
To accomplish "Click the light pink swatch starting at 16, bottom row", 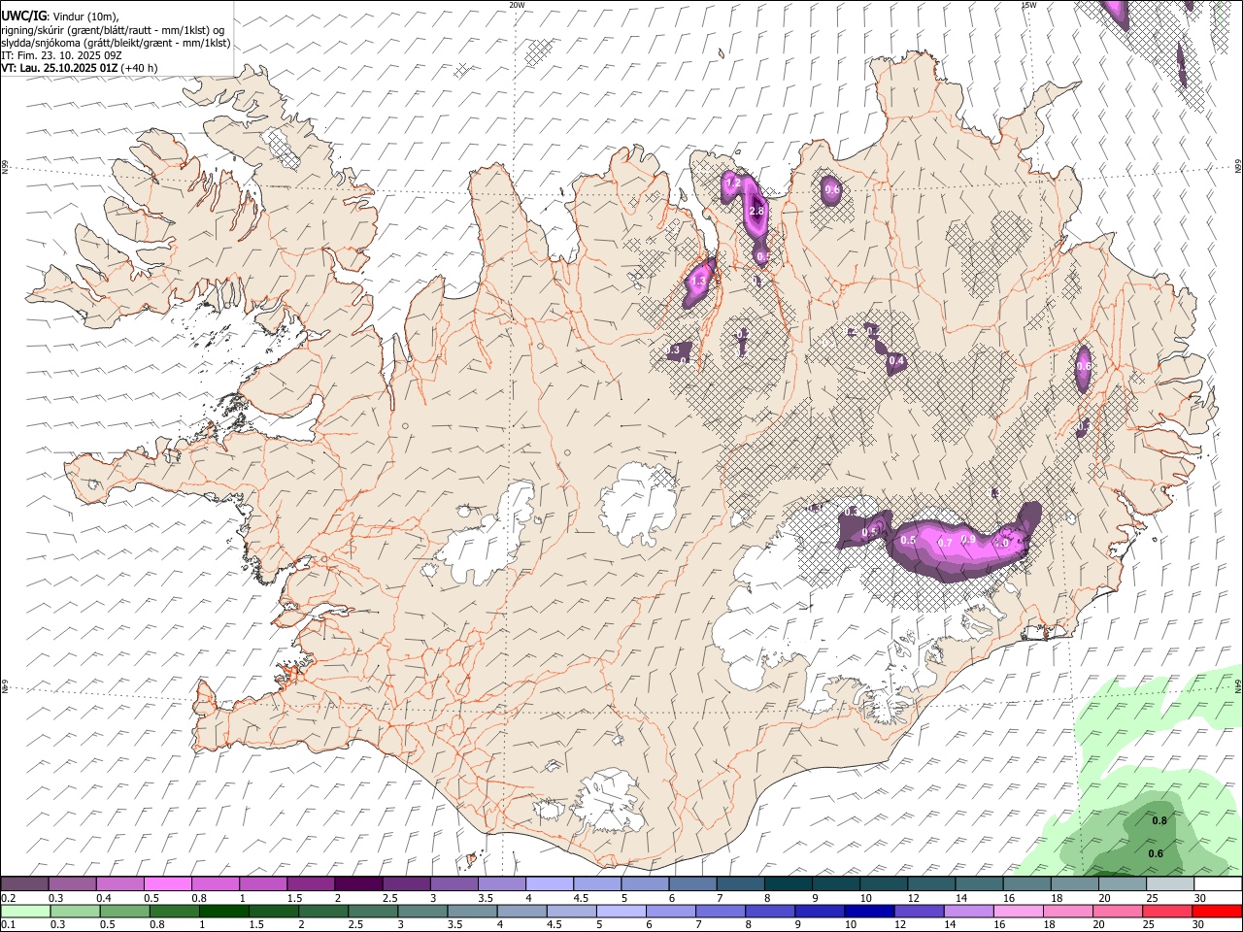I will click(1019, 912).
